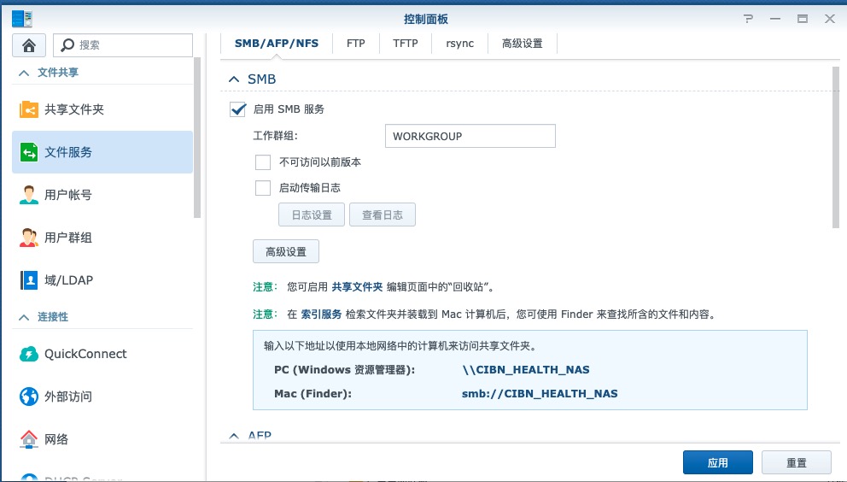The height and width of the screenshot is (482, 847).
Task: Click the WORKGROUP 工作群组 input field
Action: [x=470, y=137]
